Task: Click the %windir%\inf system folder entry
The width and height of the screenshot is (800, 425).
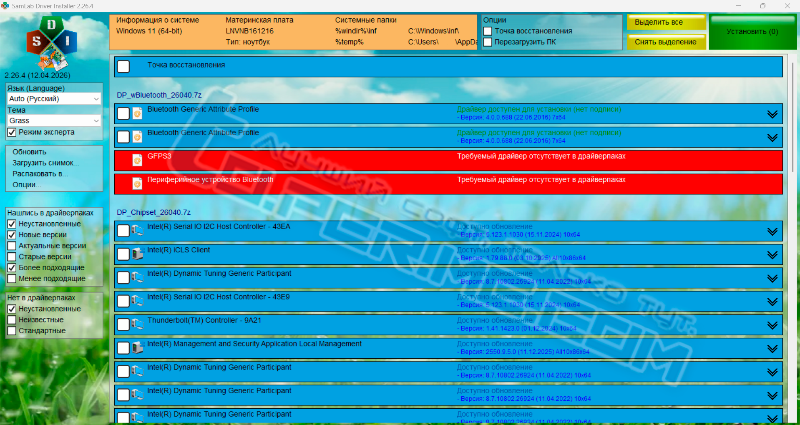Action: (x=356, y=31)
